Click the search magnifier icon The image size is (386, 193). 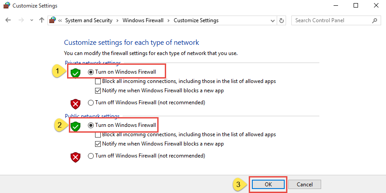point(374,21)
